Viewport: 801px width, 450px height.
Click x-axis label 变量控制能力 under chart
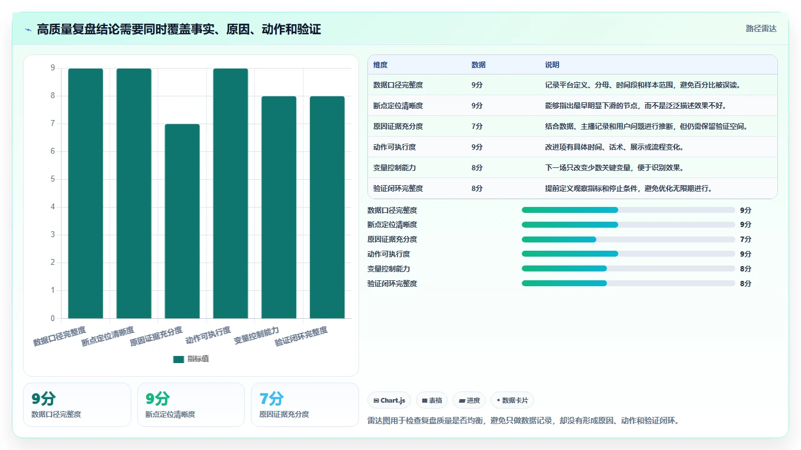(257, 335)
